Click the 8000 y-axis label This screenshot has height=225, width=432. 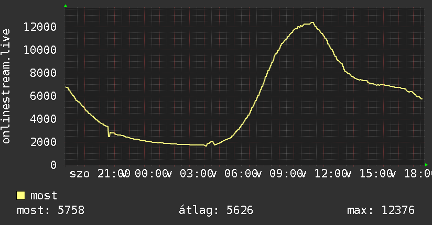pos(44,73)
